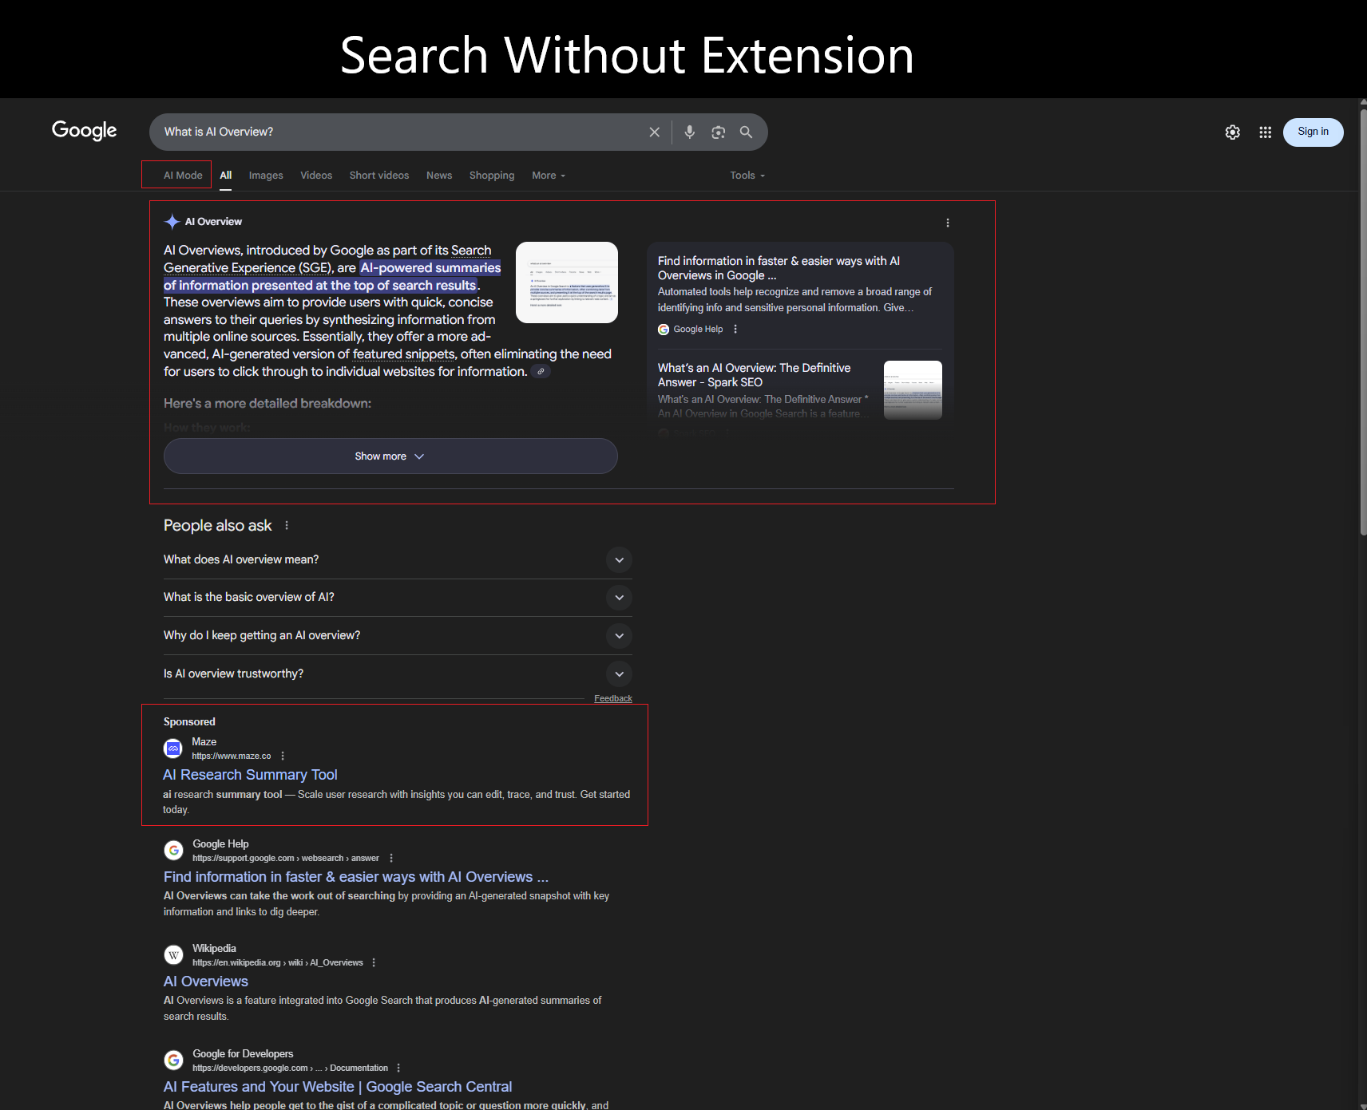
Task: Open People also ask three-dot menu
Action: point(287,526)
